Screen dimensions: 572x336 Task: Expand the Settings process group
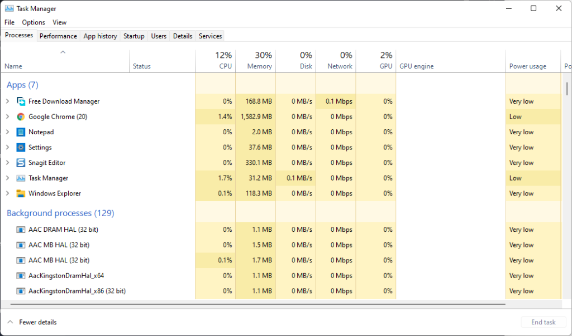click(7, 147)
